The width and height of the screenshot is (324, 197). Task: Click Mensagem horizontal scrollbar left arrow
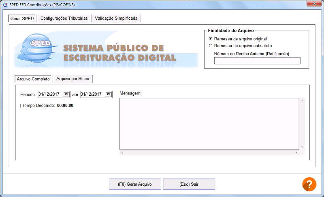(122, 153)
